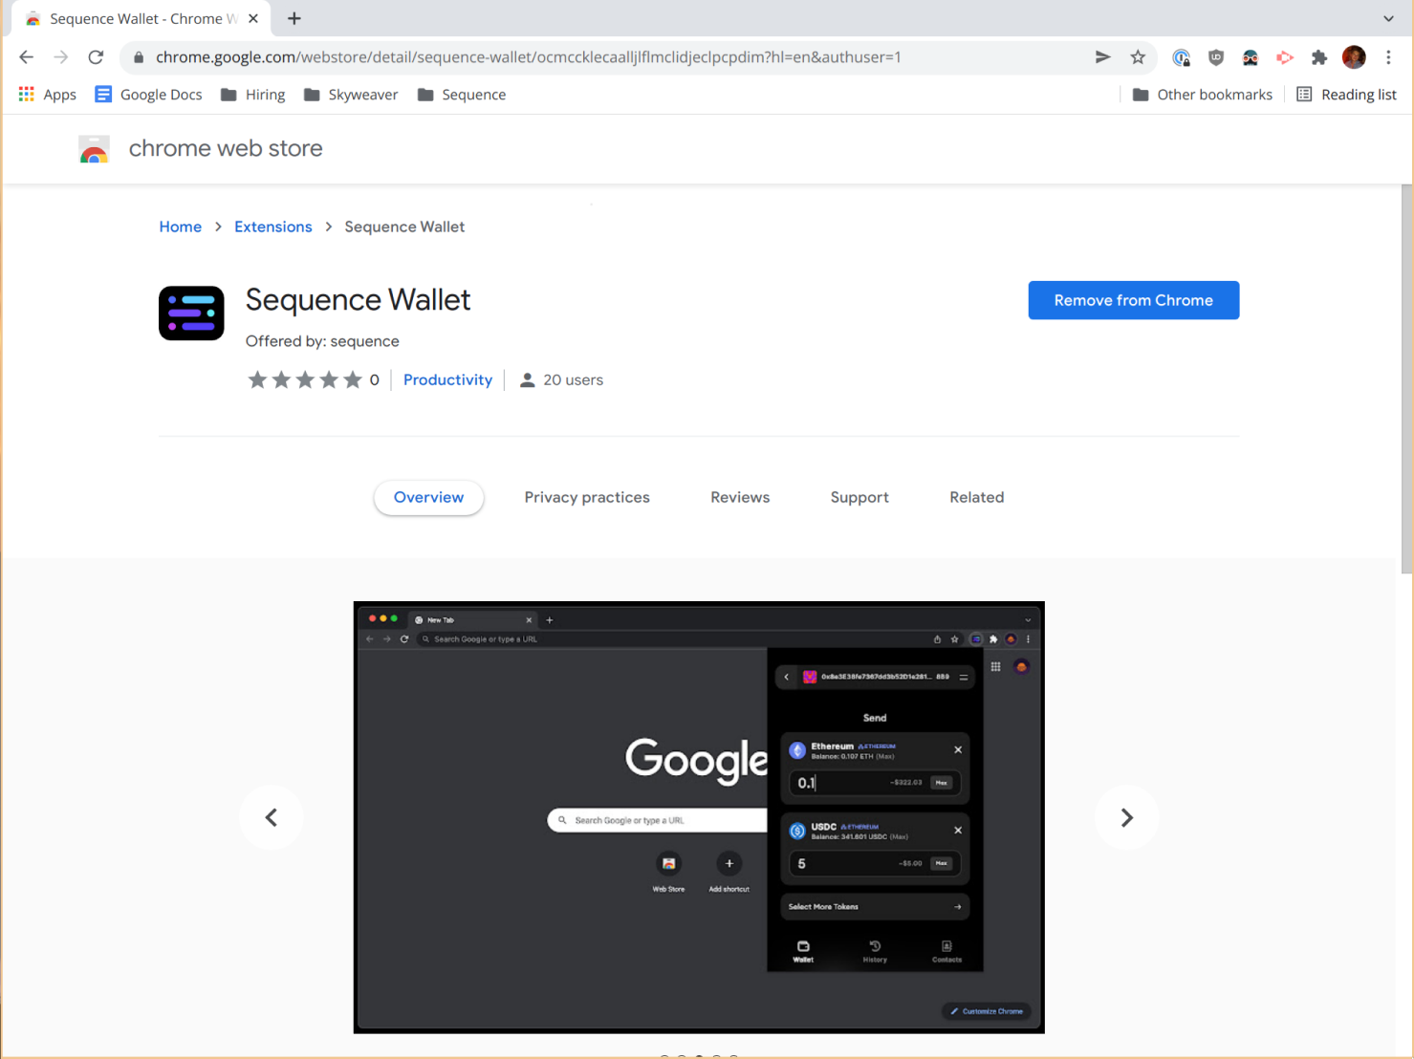Open the Privacy practices tab

pos(587,497)
